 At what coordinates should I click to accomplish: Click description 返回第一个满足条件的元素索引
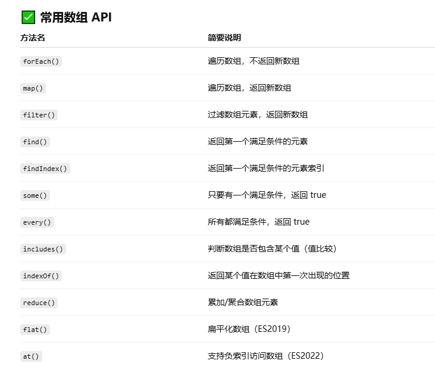click(266, 168)
